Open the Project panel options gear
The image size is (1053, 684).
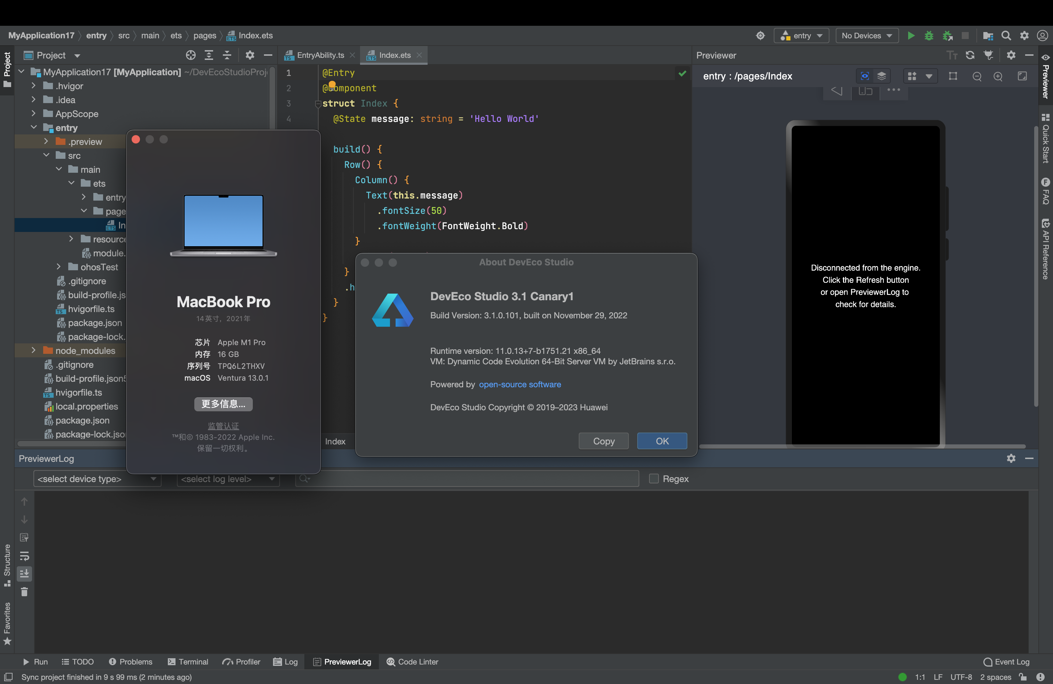click(x=250, y=55)
